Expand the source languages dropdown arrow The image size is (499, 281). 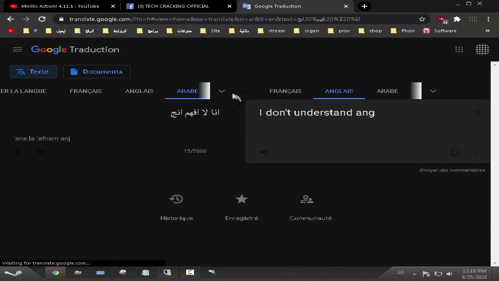(x=221, y=91)
